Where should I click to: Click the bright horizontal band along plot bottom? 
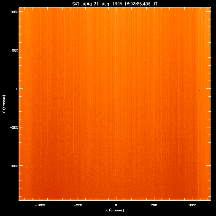pyautogui.click(x=115, y=200)
